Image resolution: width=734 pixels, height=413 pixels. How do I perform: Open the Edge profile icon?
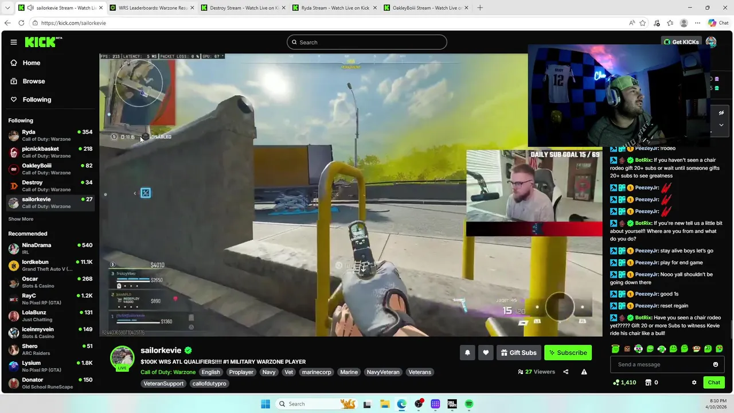tap(684, 23)
